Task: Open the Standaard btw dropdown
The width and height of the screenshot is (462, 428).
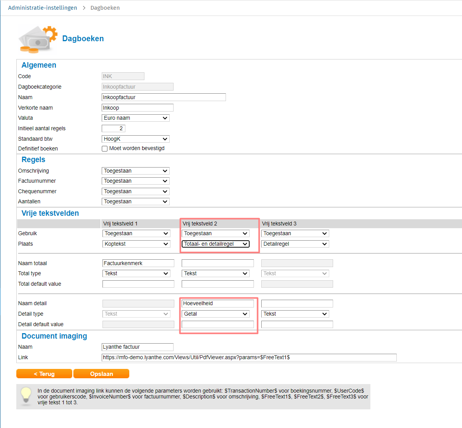Action: click(135, 139)
